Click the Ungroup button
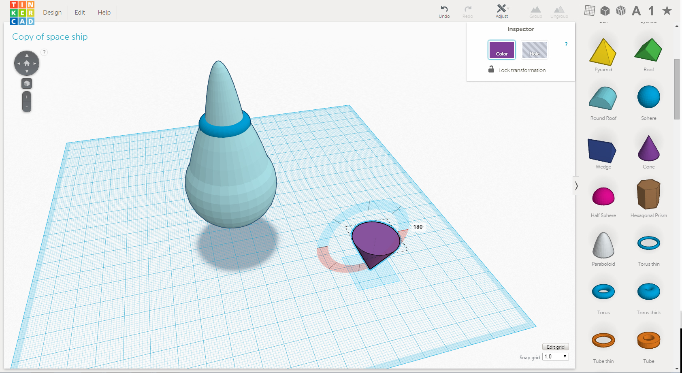Viewport: 682px width, 373px height. (559, 12)
